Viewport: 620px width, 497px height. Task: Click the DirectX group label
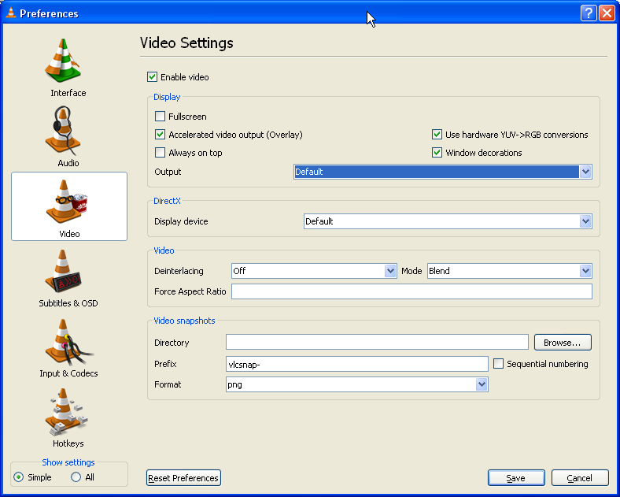167,201
